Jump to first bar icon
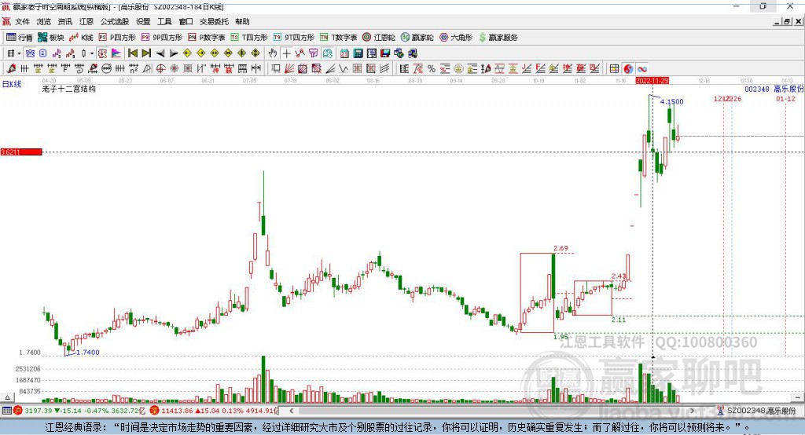The height and width of the screenshot is (435, 805). tap(132, 53)
